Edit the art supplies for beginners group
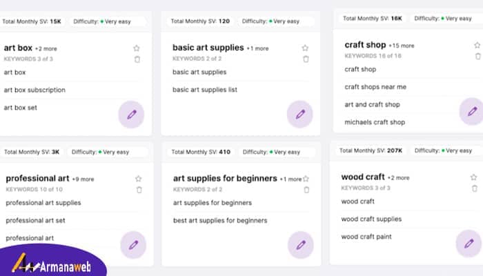The width and height of the screenshot is (483, 276). pyautogui.click(x=301, y=245)
